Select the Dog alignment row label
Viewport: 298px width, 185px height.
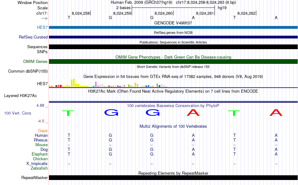[x=44, y=150]
